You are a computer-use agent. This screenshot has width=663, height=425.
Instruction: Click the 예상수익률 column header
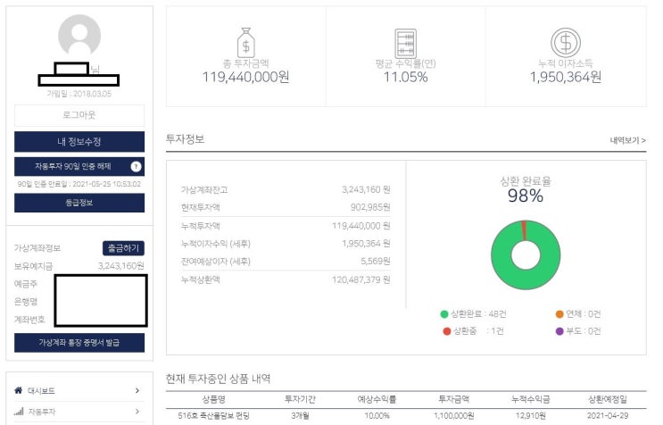tap(377, 399)
